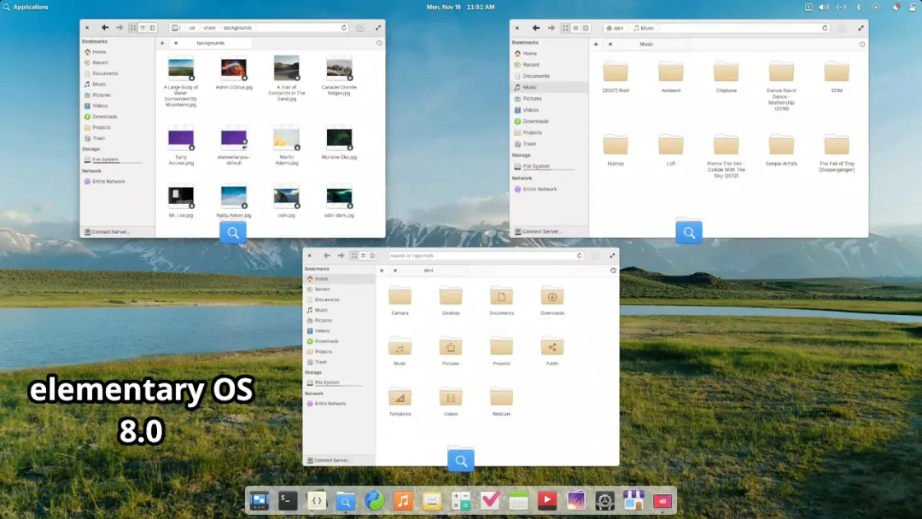922x519 pixels.
Task: Launch the Music app in the dock
Action: tap(403, 501)
